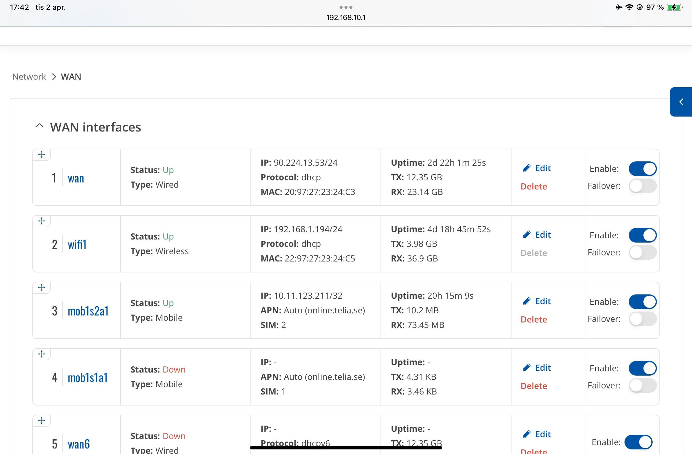Toggle Enable switch for mob1s1a1
Viewport: 692px width, 454px height.
coord(643,368)
